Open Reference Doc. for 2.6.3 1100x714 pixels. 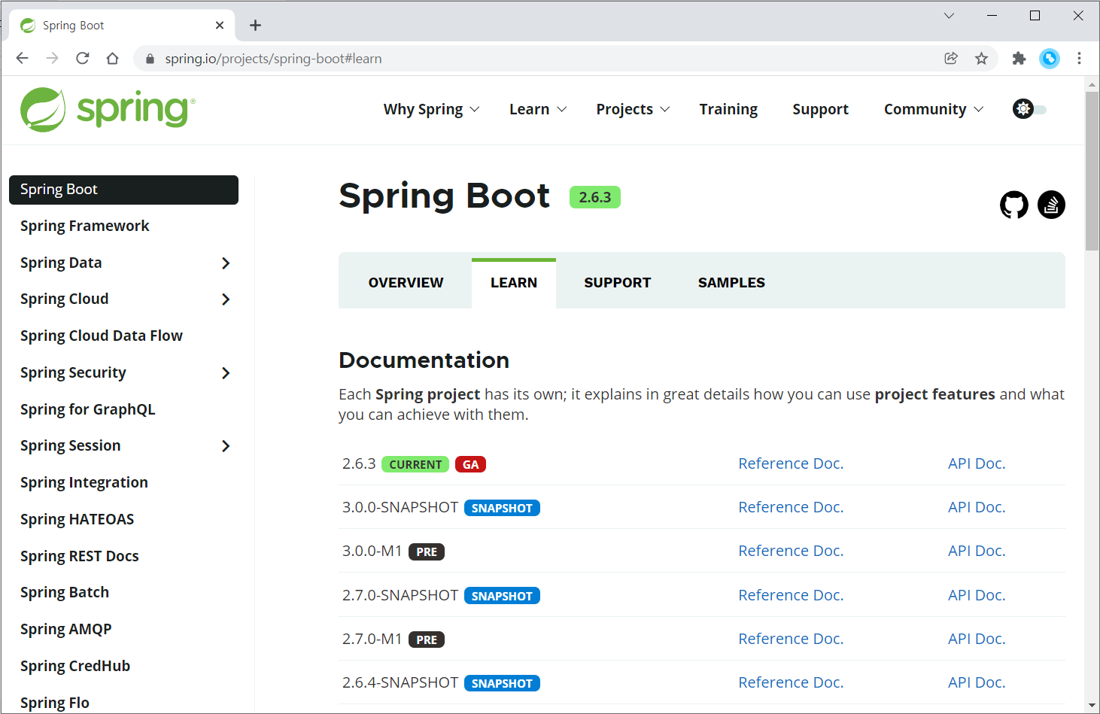click(791, 463)
